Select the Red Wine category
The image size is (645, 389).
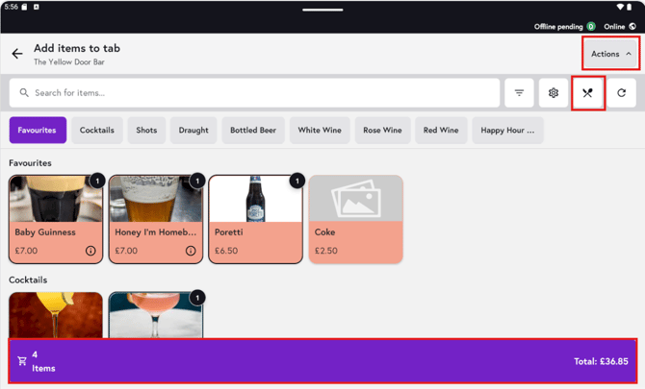pyautogui.click(x=441, y=131)
